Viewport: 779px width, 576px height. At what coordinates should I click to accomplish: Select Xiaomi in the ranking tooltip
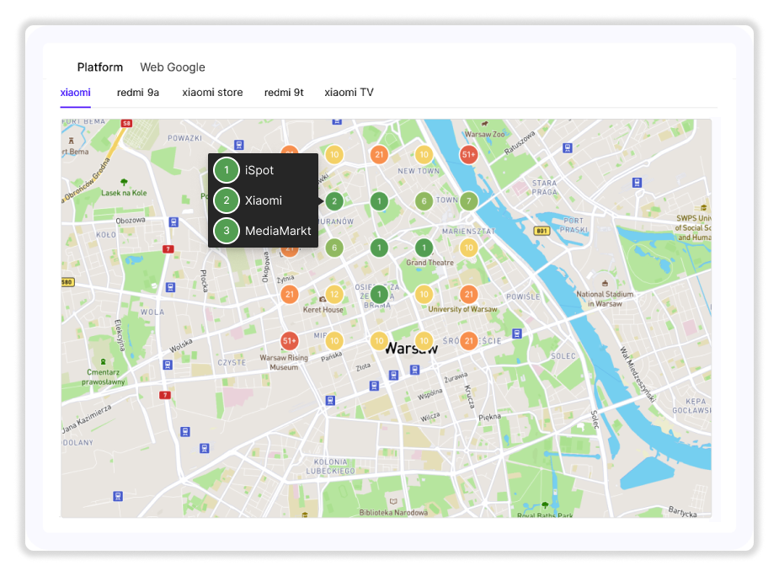pyautogui.click(x=263, y=200)
